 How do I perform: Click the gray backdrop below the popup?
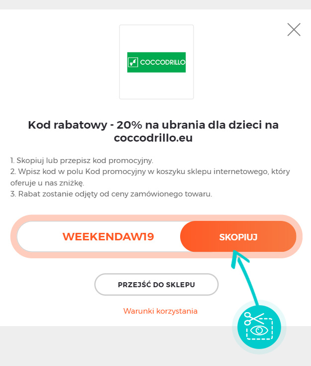tap(116, 346)
